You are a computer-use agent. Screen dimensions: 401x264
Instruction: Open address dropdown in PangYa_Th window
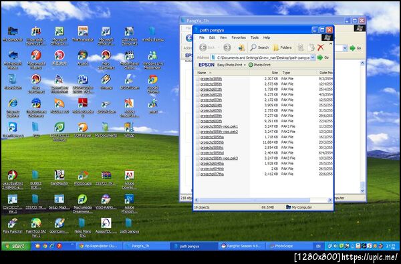pyautogui.click(x=345, y=48)
